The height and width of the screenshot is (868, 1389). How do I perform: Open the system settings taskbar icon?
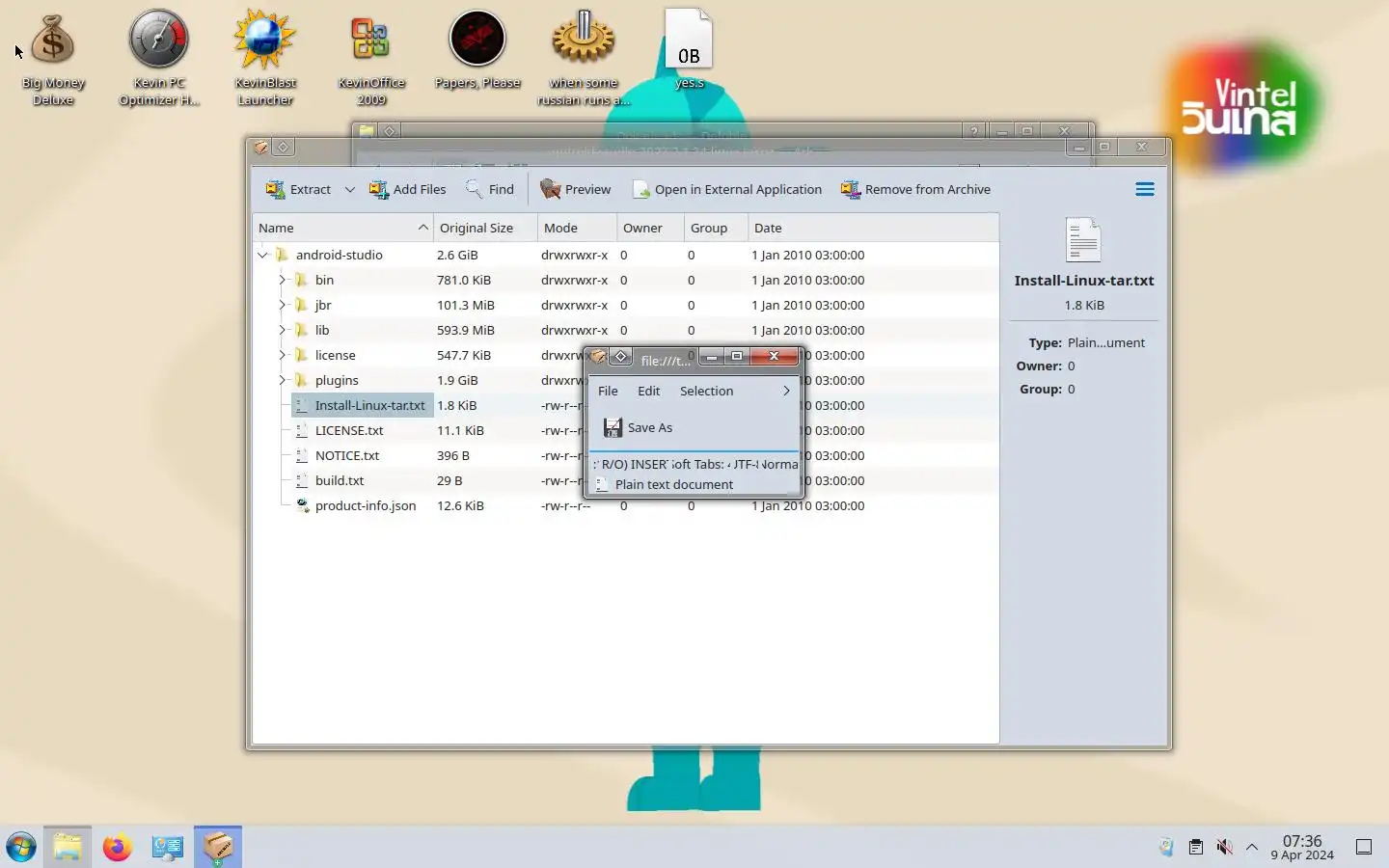pyautogui.click(x=168, y=848)
